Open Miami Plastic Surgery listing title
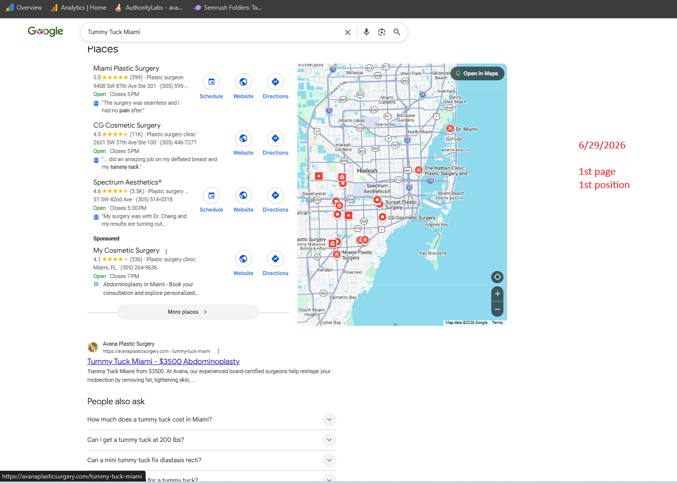Image resolution: width=677 pixels, height=483 pixels. point(126,68)
